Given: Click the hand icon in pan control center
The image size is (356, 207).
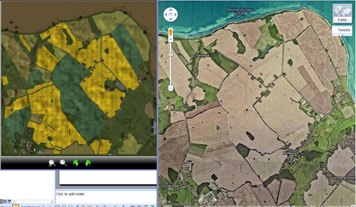Looking at the screenshot, I should point(171,15).
